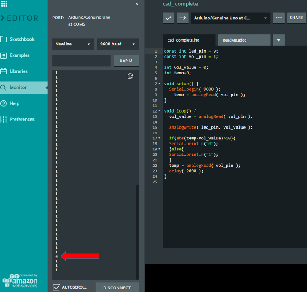Image resolution: width=307 pixels, height=292 pixels.
Task: Fold the else block on line 19
Action: (x=159, y=149)
